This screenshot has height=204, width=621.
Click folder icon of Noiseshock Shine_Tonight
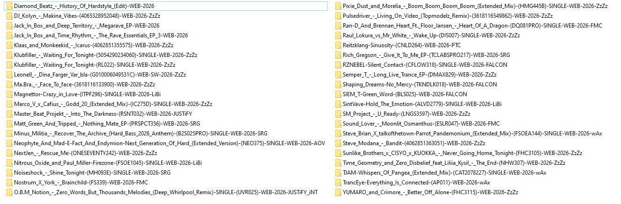pos(9,173)
